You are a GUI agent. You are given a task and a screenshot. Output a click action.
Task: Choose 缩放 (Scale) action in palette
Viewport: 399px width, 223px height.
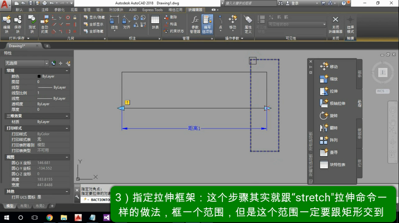tap(329, 79)
